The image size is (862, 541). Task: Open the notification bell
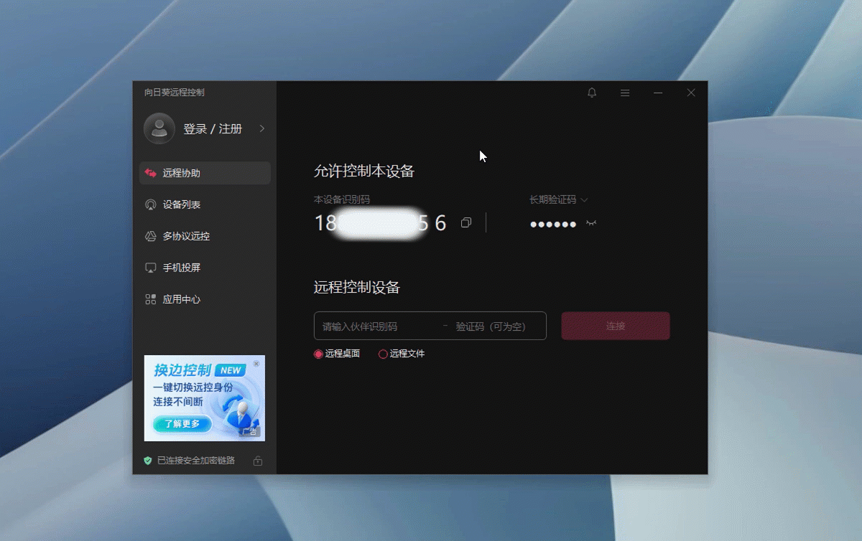pyautogui.click(x=591, y=93)
